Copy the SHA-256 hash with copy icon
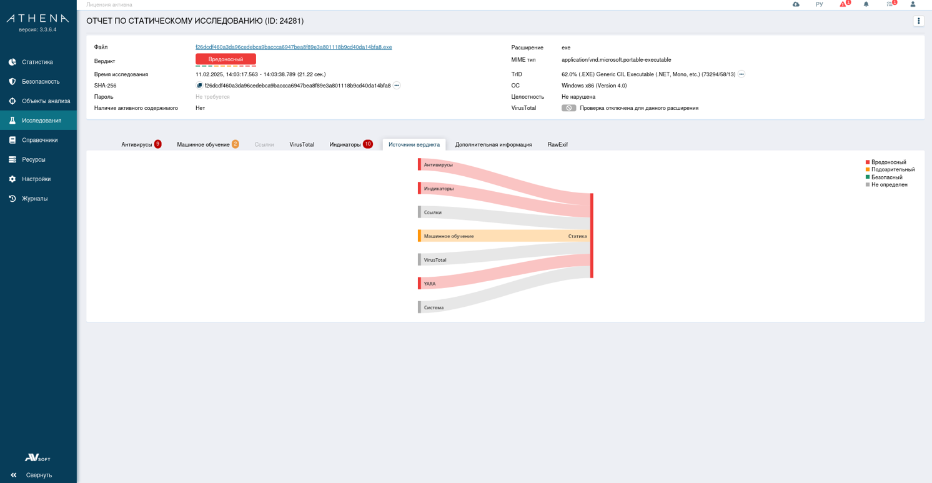The image size is (932, 483). point(199,86)
